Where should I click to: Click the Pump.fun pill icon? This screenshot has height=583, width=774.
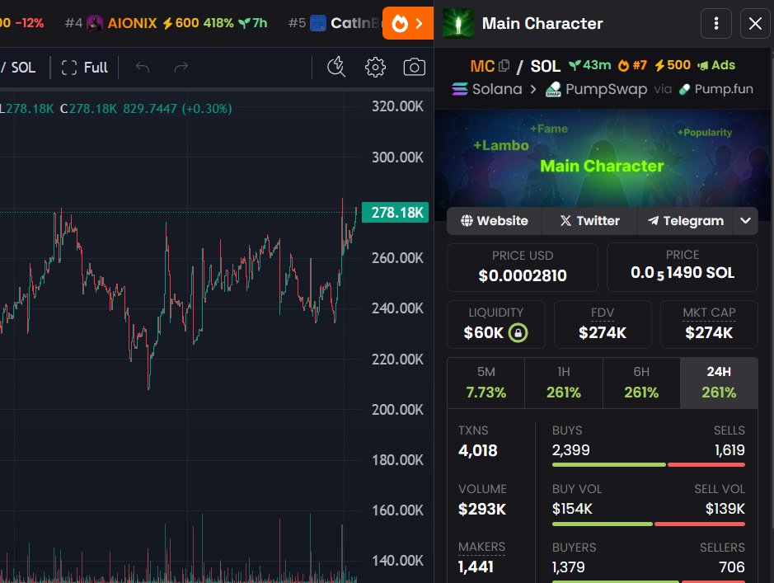coord(684,89)
